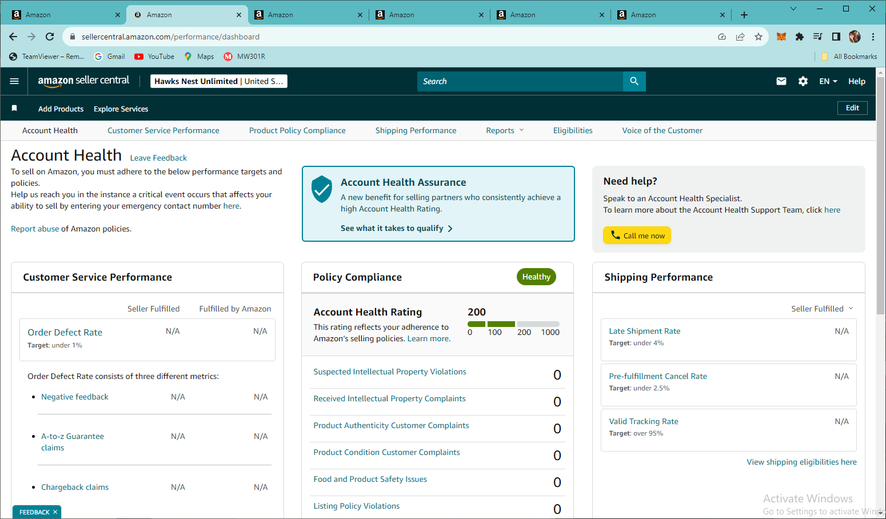Open the YouTube bookmark
Viewport: 886px width, 519px height.
click(154, 57)
